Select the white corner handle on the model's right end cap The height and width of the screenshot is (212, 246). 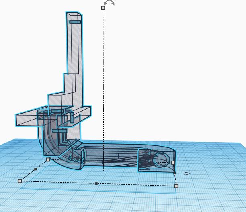point(173,163)
